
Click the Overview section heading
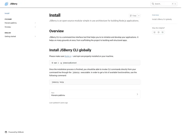[56, 31]
